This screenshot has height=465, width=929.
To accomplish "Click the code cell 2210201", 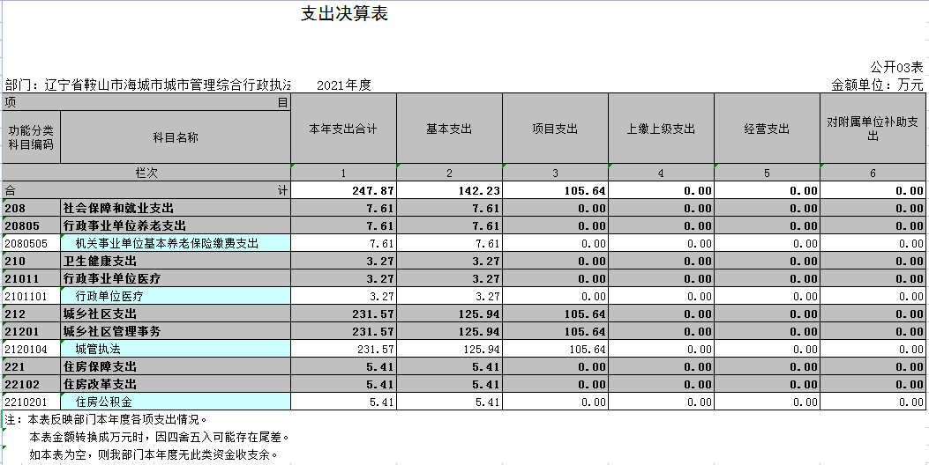I will [x=32, y=402].
